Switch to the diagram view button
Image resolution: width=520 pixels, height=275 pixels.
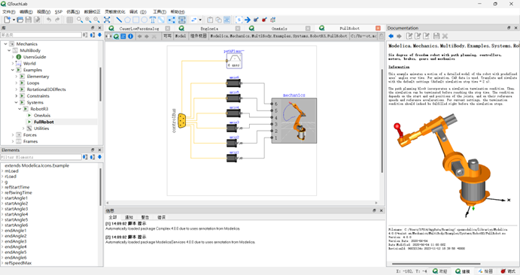click(116, 36)
